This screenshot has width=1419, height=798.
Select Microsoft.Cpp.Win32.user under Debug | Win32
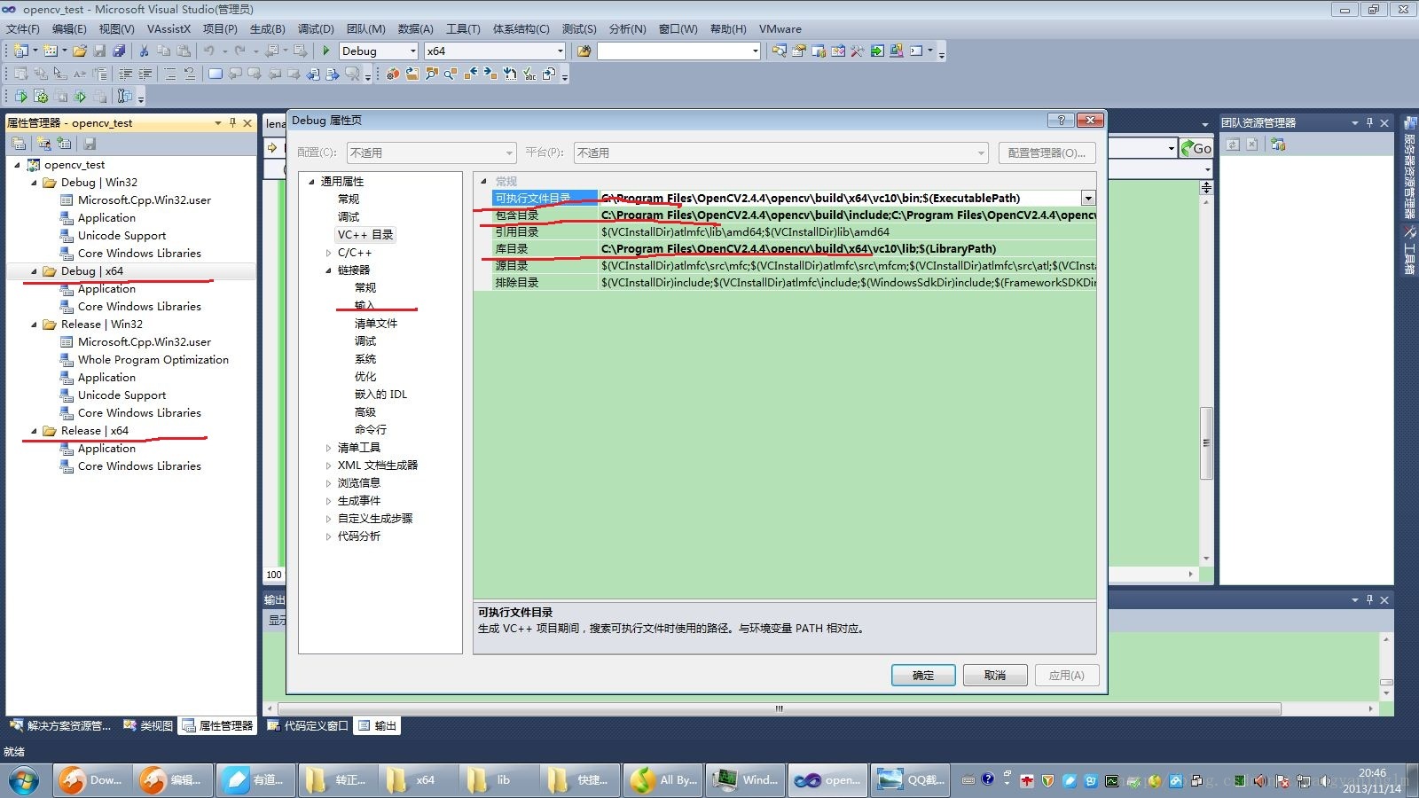tap(145, 200)
